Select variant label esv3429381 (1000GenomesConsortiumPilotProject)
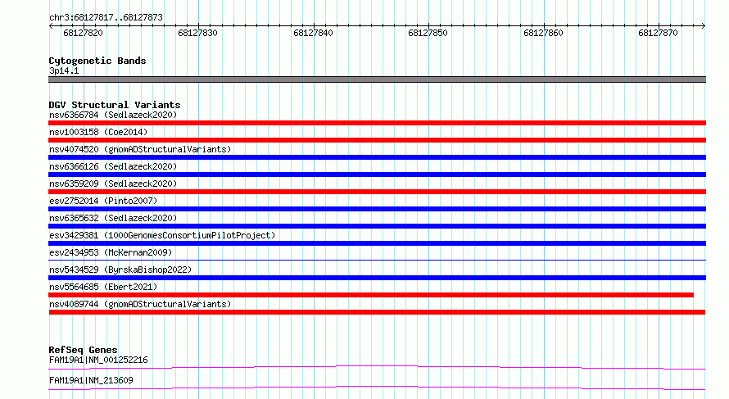This screenshot has height=399, width=729. click(162, 235)
